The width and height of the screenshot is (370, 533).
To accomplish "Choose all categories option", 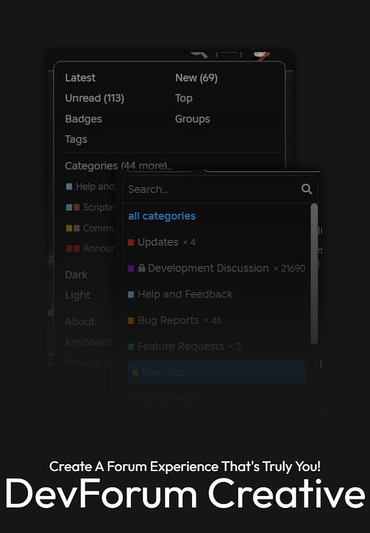I will 162,216.
